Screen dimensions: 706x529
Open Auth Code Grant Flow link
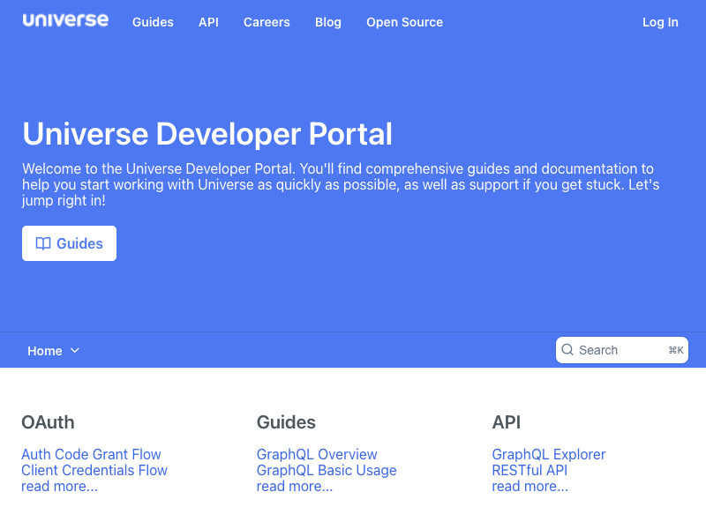coord(91,454)
